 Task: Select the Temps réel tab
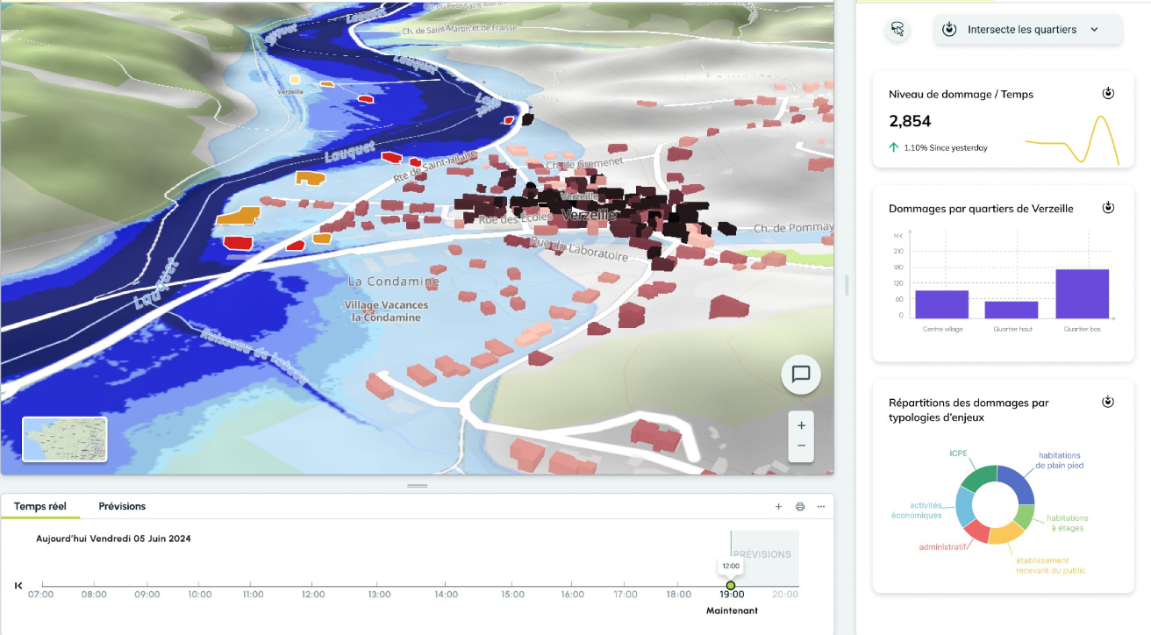tap(40, 506)
